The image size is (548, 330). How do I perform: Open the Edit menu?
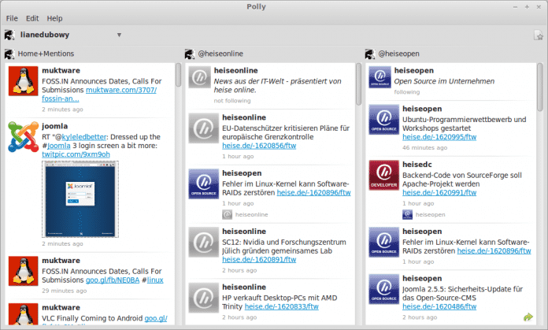(32, 17)
